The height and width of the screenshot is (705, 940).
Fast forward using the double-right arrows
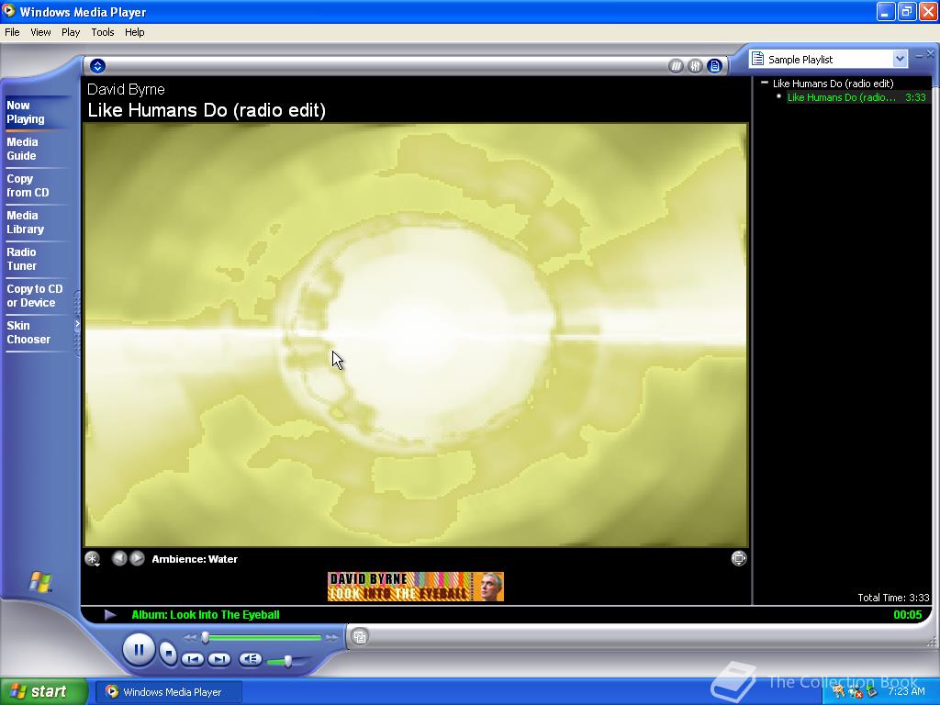[x=331, y=637]
